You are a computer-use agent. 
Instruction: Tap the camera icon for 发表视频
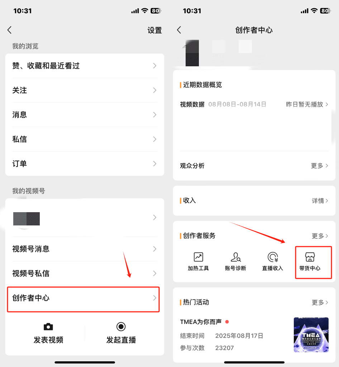pyautogui.click(x=48, y=327)
